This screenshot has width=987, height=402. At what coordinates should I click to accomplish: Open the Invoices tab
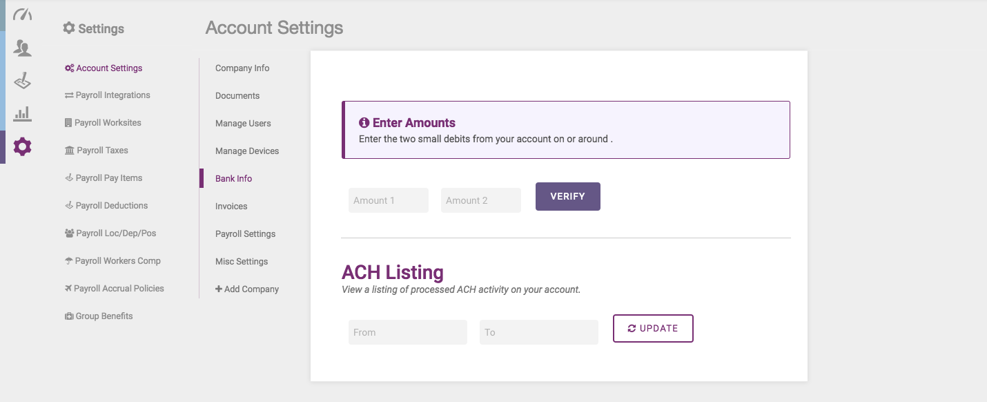tap(231, 207)
